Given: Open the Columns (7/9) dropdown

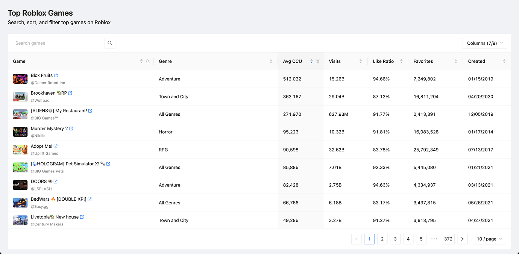Looking at the screenshot, I should coord(484,43).
